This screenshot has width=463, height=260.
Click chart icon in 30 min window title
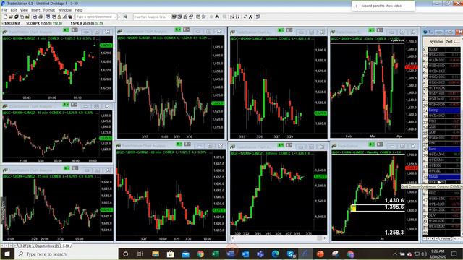119,31
